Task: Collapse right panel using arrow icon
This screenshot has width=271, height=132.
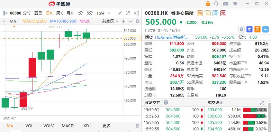Action: coord(136,13)
